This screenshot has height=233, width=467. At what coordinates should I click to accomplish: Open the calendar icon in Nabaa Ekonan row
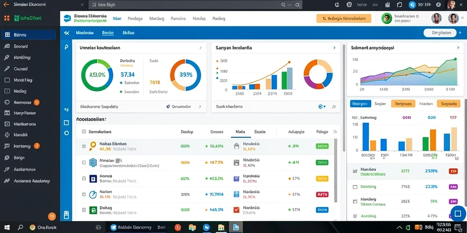pyautogui.click(x=237, y=146)
